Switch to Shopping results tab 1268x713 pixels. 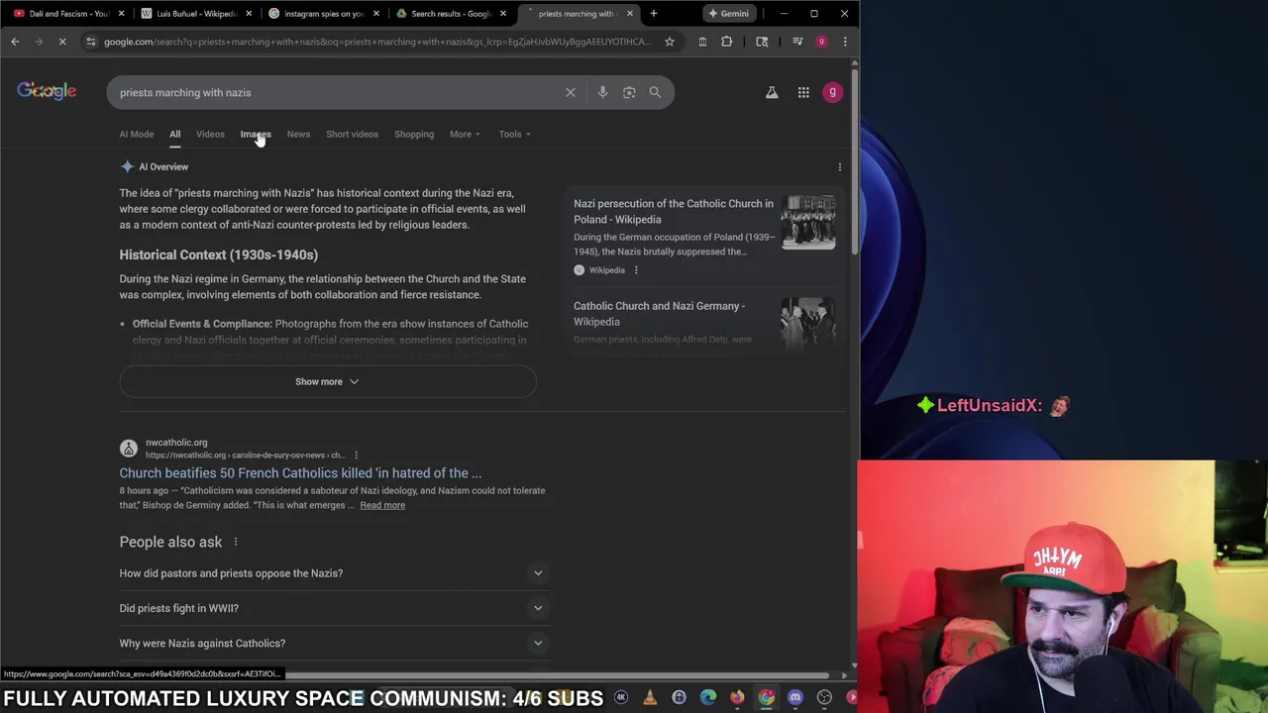[x=414, y=134]
